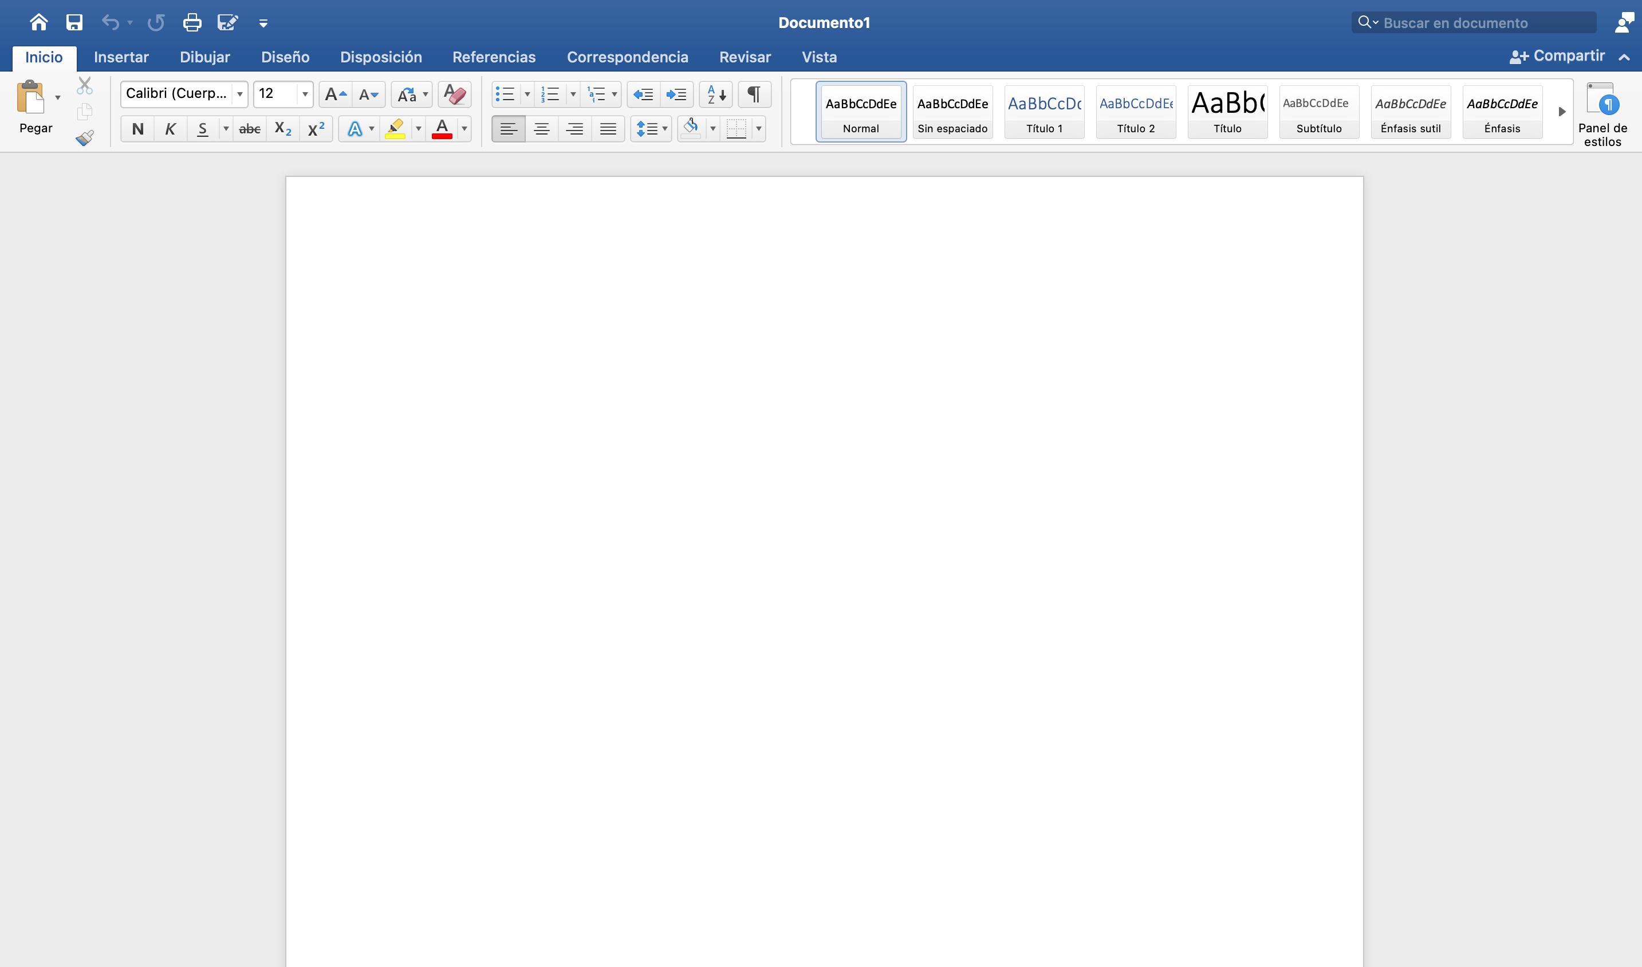Click the Increase Font Size icon
Viewport: 1642px width, 967px height.
pos(335,94)
